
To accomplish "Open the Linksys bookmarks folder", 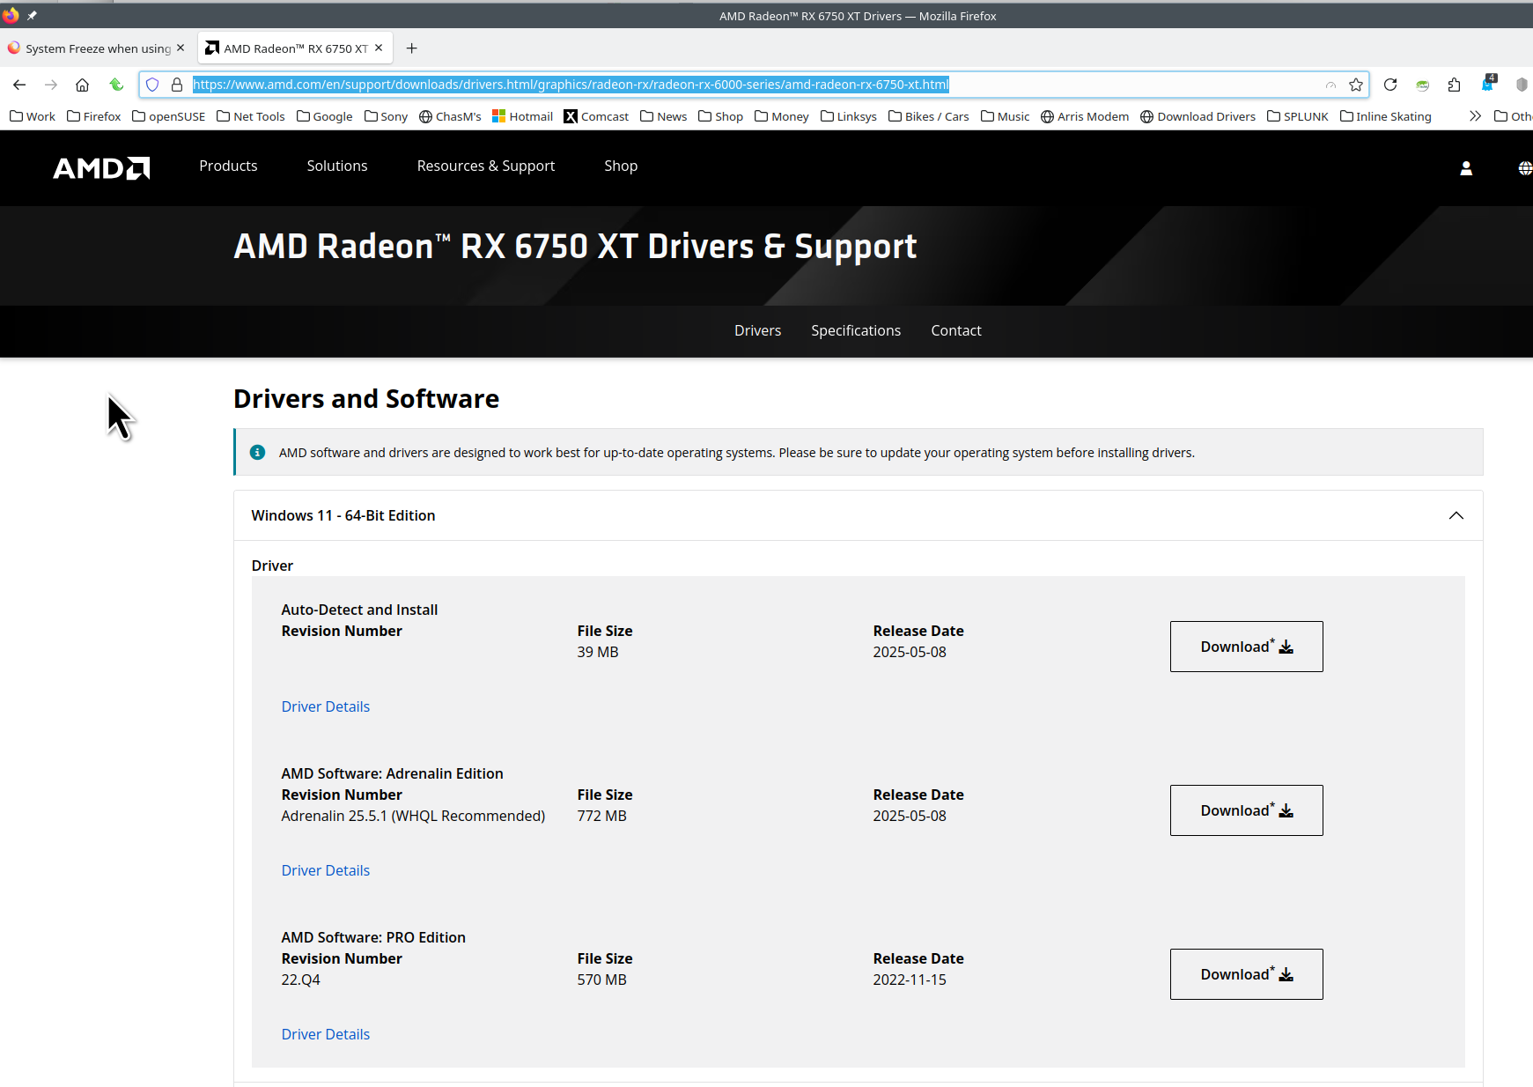I will (x=849, y=116).
